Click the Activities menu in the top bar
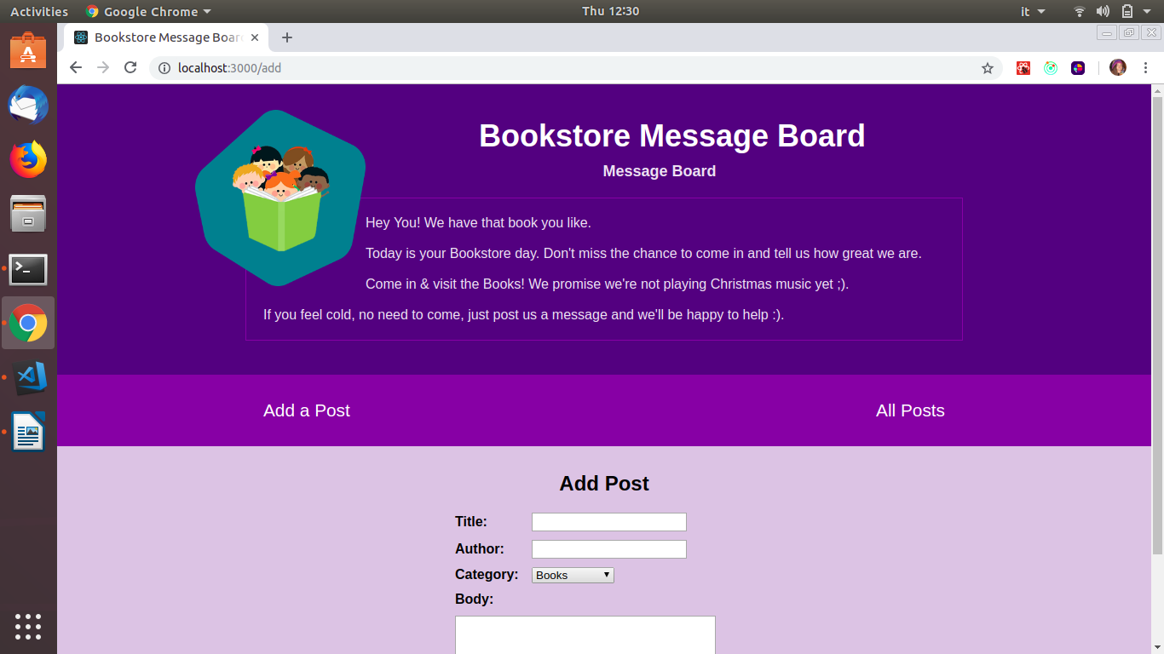 pyautogui.click(x=38, y=11)
